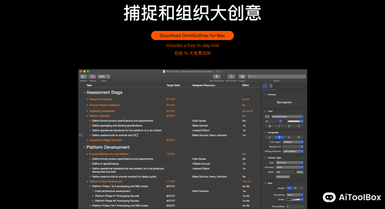385x209 pixels.
Task: Switch to the Document inspector icon
Action: coord(271,86)
